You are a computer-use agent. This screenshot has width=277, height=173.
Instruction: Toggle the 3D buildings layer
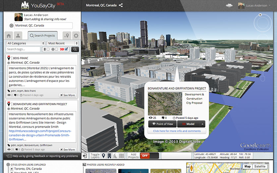click(x=109, y=156)
